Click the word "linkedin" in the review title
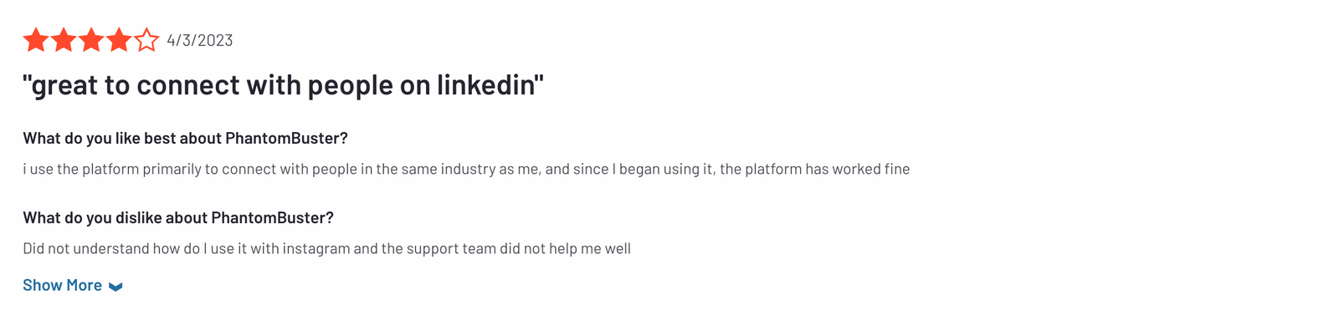This screenshot has width=1339, height=315. (x=485, y=85)
